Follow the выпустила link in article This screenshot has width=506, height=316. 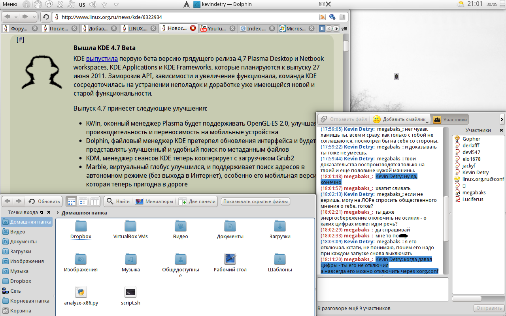pos(102,58)
